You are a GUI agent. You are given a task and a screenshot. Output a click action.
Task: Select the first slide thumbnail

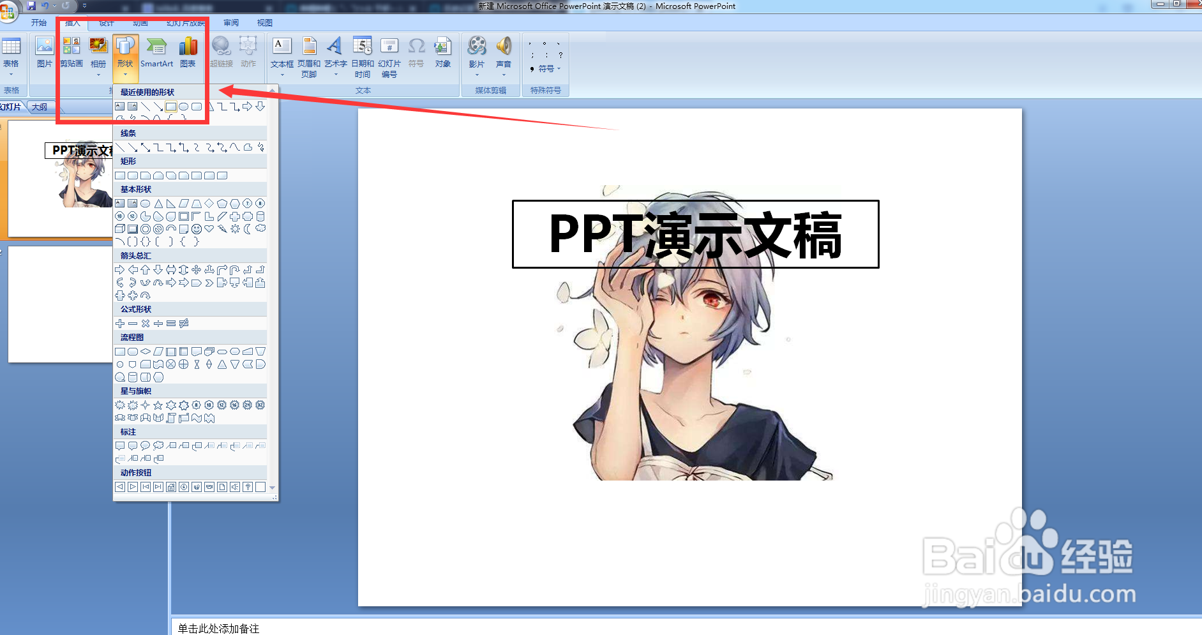pyautogui.click(x=61, y=179)
